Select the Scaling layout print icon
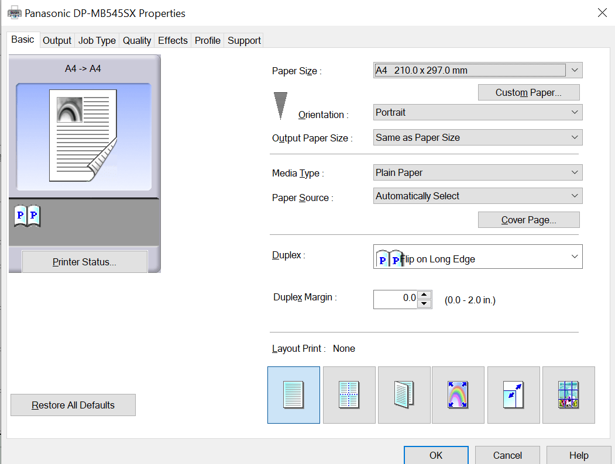Viewport: 615px width, 464px height. 513,394
